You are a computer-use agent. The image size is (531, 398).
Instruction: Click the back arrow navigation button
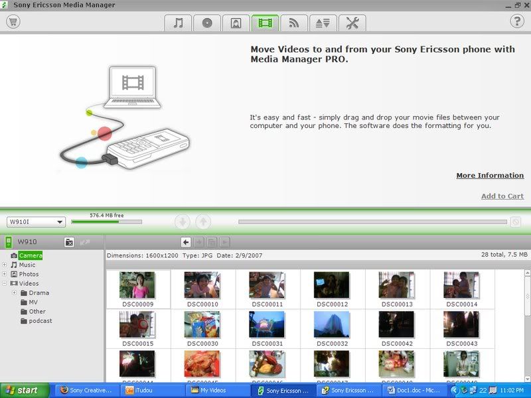187,242
